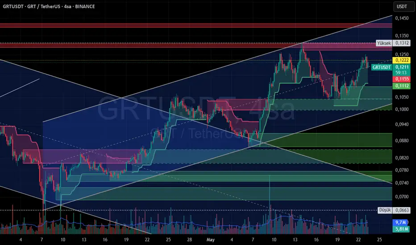Click the 0,1050 price axis value
Image resolution: width=416 pixels, height=245 pixels.
402,97
